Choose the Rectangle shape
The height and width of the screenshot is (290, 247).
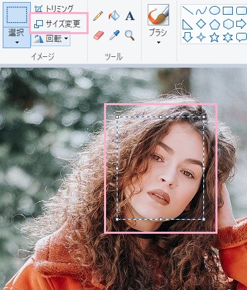[228, 11]
